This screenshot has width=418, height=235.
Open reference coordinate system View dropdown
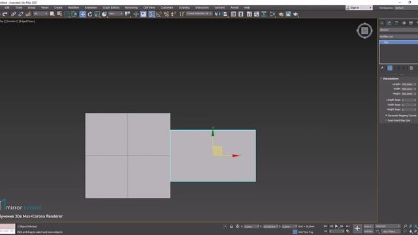point(116,14)
